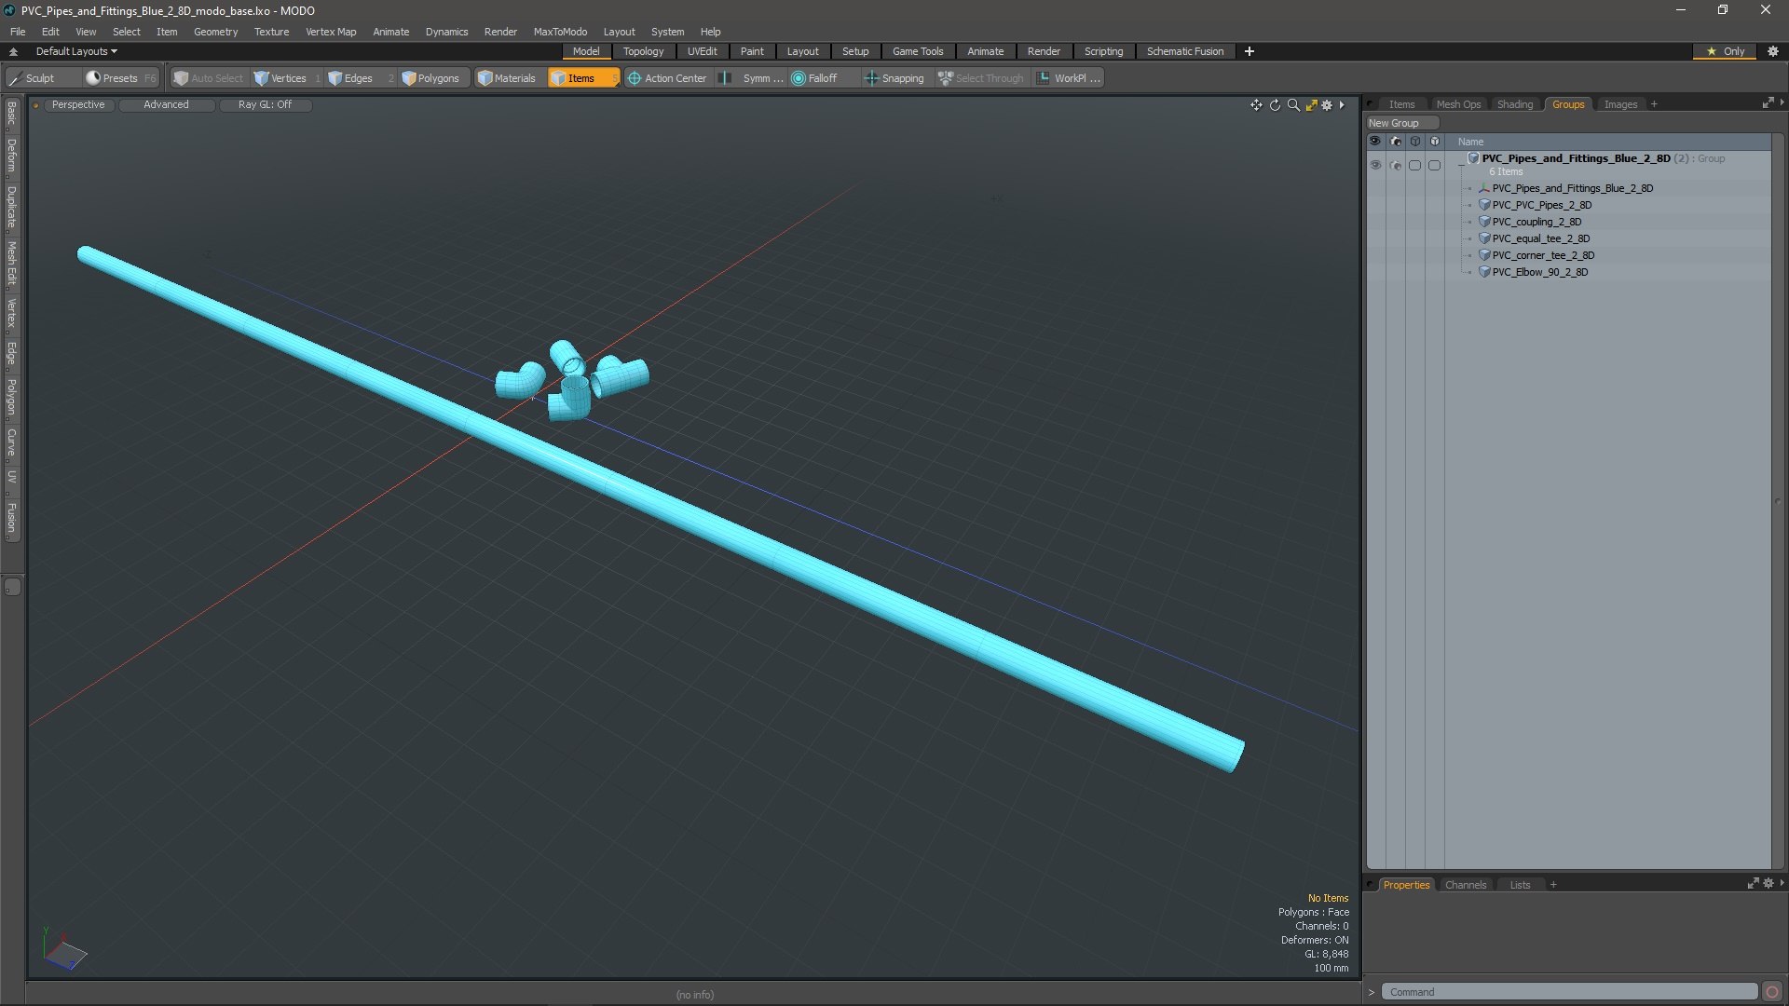The height and width of the screenshot is (1006, 1789).
Task: Open the Perspective view type dropdown
Action: (x=78, y=104)
